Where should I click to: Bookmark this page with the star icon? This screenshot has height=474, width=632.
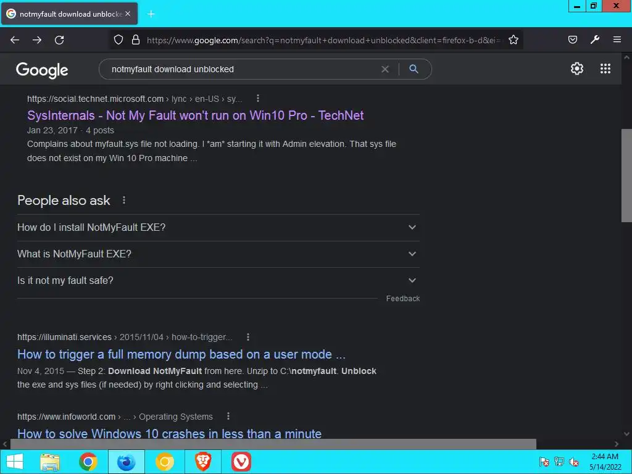click(513, 39)
